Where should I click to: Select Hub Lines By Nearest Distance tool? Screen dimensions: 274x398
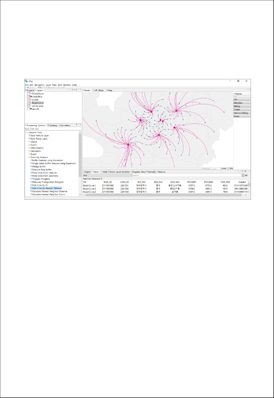click(x=47, y=188)
